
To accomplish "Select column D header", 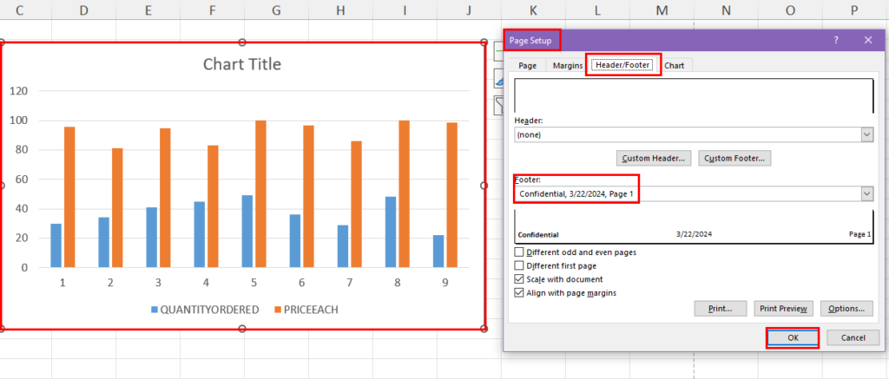I will tap(84, 10).
